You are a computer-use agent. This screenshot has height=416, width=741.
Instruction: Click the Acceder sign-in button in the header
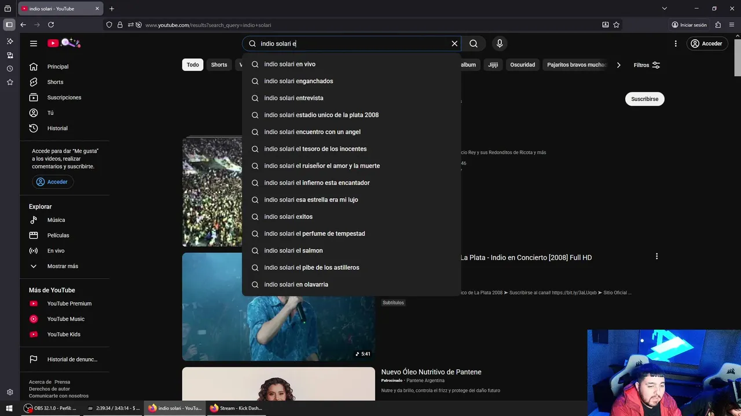coord(707,43)
